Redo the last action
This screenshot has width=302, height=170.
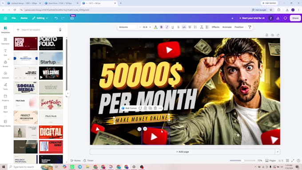[x=63, y=18]
